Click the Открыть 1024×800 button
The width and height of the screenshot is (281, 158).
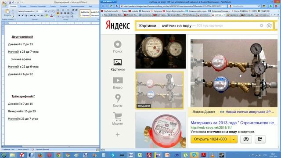pyautogui.click(x=210, y=139)
